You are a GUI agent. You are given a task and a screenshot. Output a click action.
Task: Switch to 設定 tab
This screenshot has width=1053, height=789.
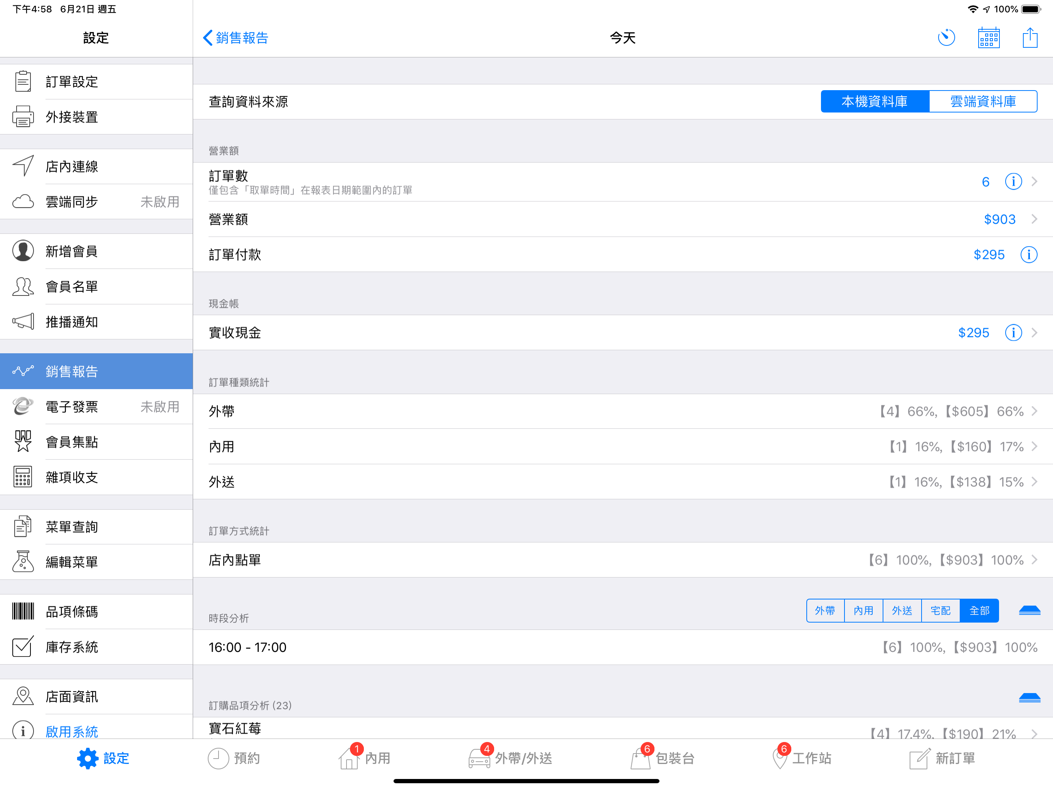pyautogui.click(x=103, y=758)
